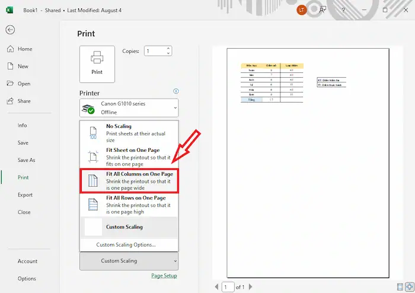Open the Page Setup link

[164, 276]
